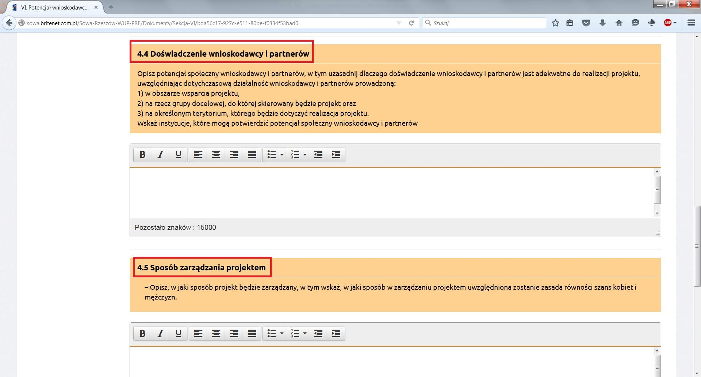The width and height of the screenshot is (701, 377).
Task: Decrease indent in section 4.5 editor
Action: 318,333
